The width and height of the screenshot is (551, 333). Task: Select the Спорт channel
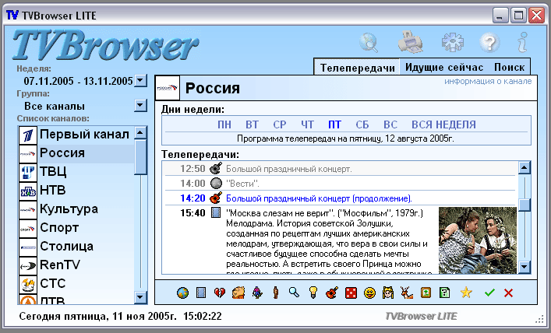76,228
